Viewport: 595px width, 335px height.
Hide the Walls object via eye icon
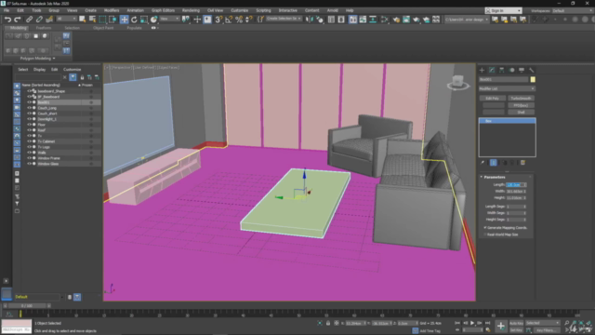[29, 153]
